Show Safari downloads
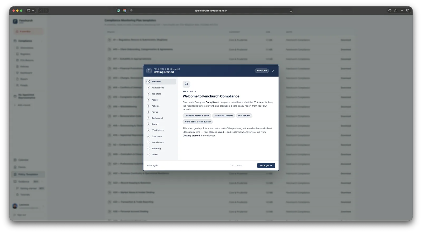The image size is (422, 233). pyautogui.click(x=390, y=11)
